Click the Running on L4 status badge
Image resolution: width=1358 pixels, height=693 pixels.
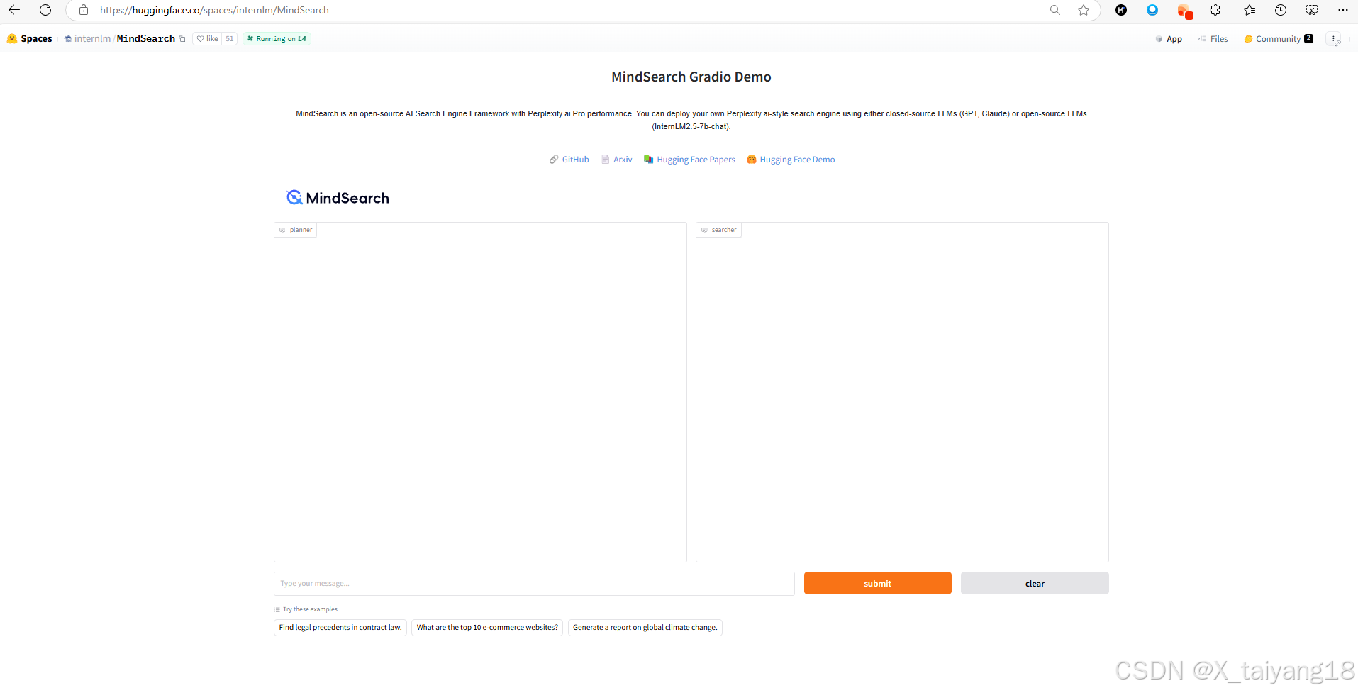pyautogui.click(x=277, y=39)
